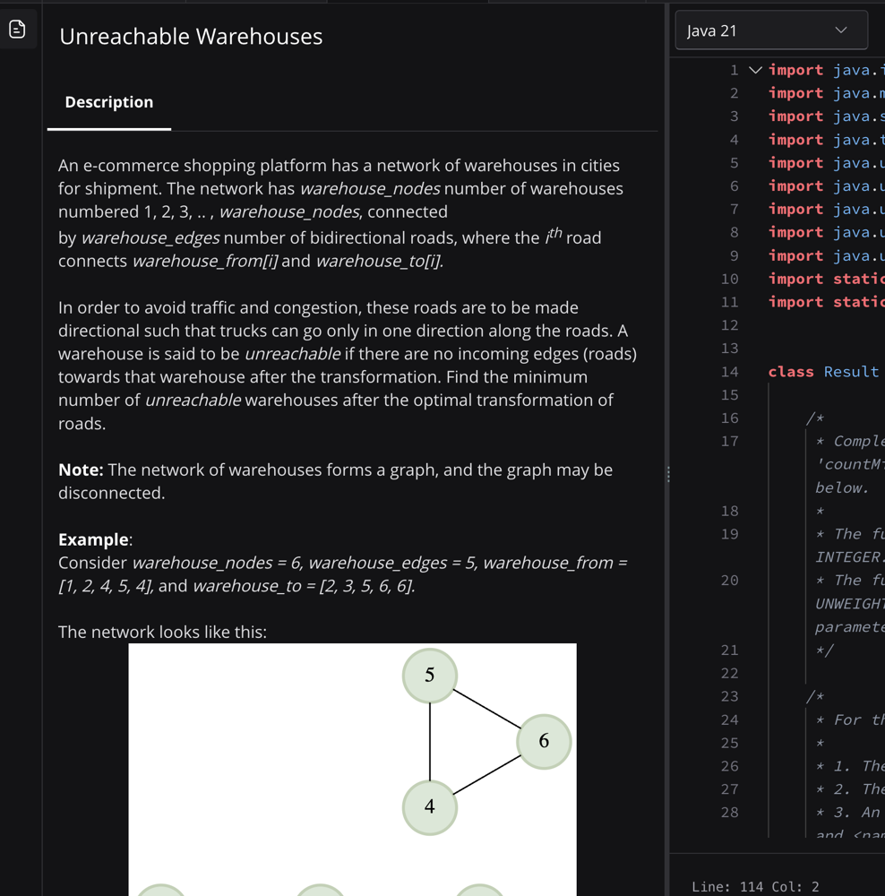
Task: Open the Java 21 language dropdown
Action: pyautogui.click(x=770, y=30)
